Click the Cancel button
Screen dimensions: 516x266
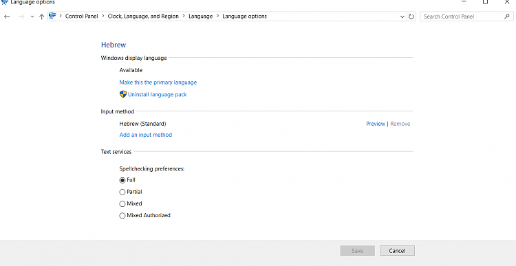[397, 251]
